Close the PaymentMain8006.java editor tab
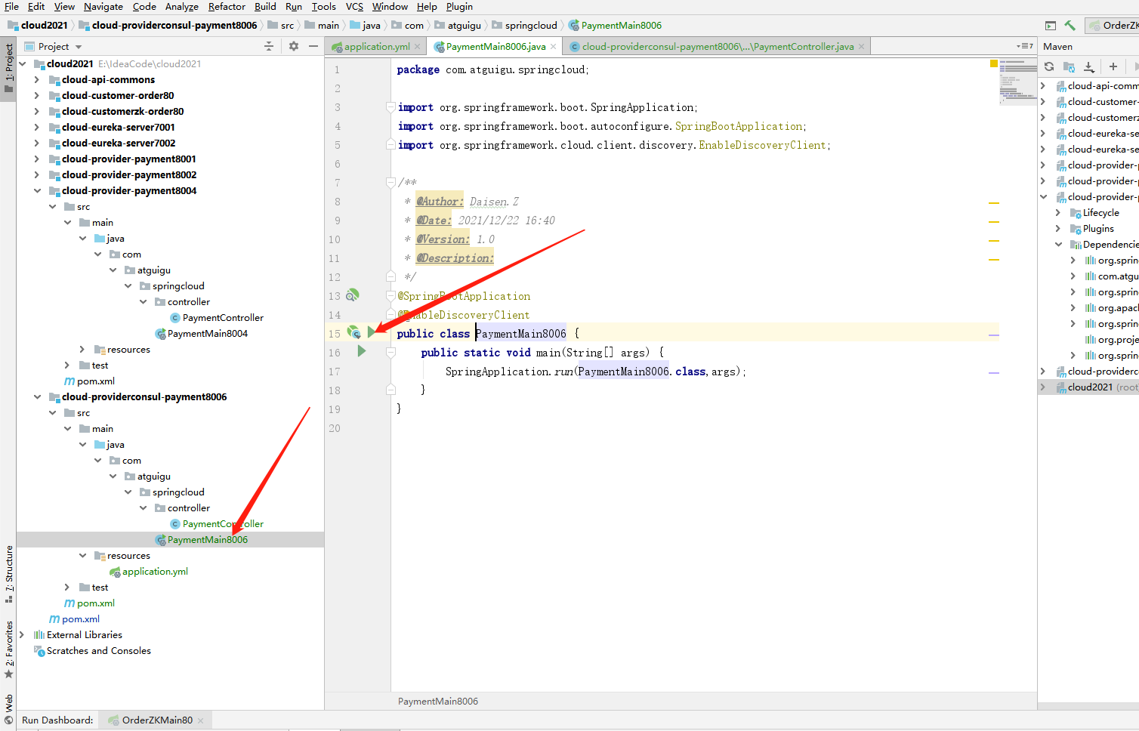The width and height of the screenshot is (1139, 731). [554, 47]
